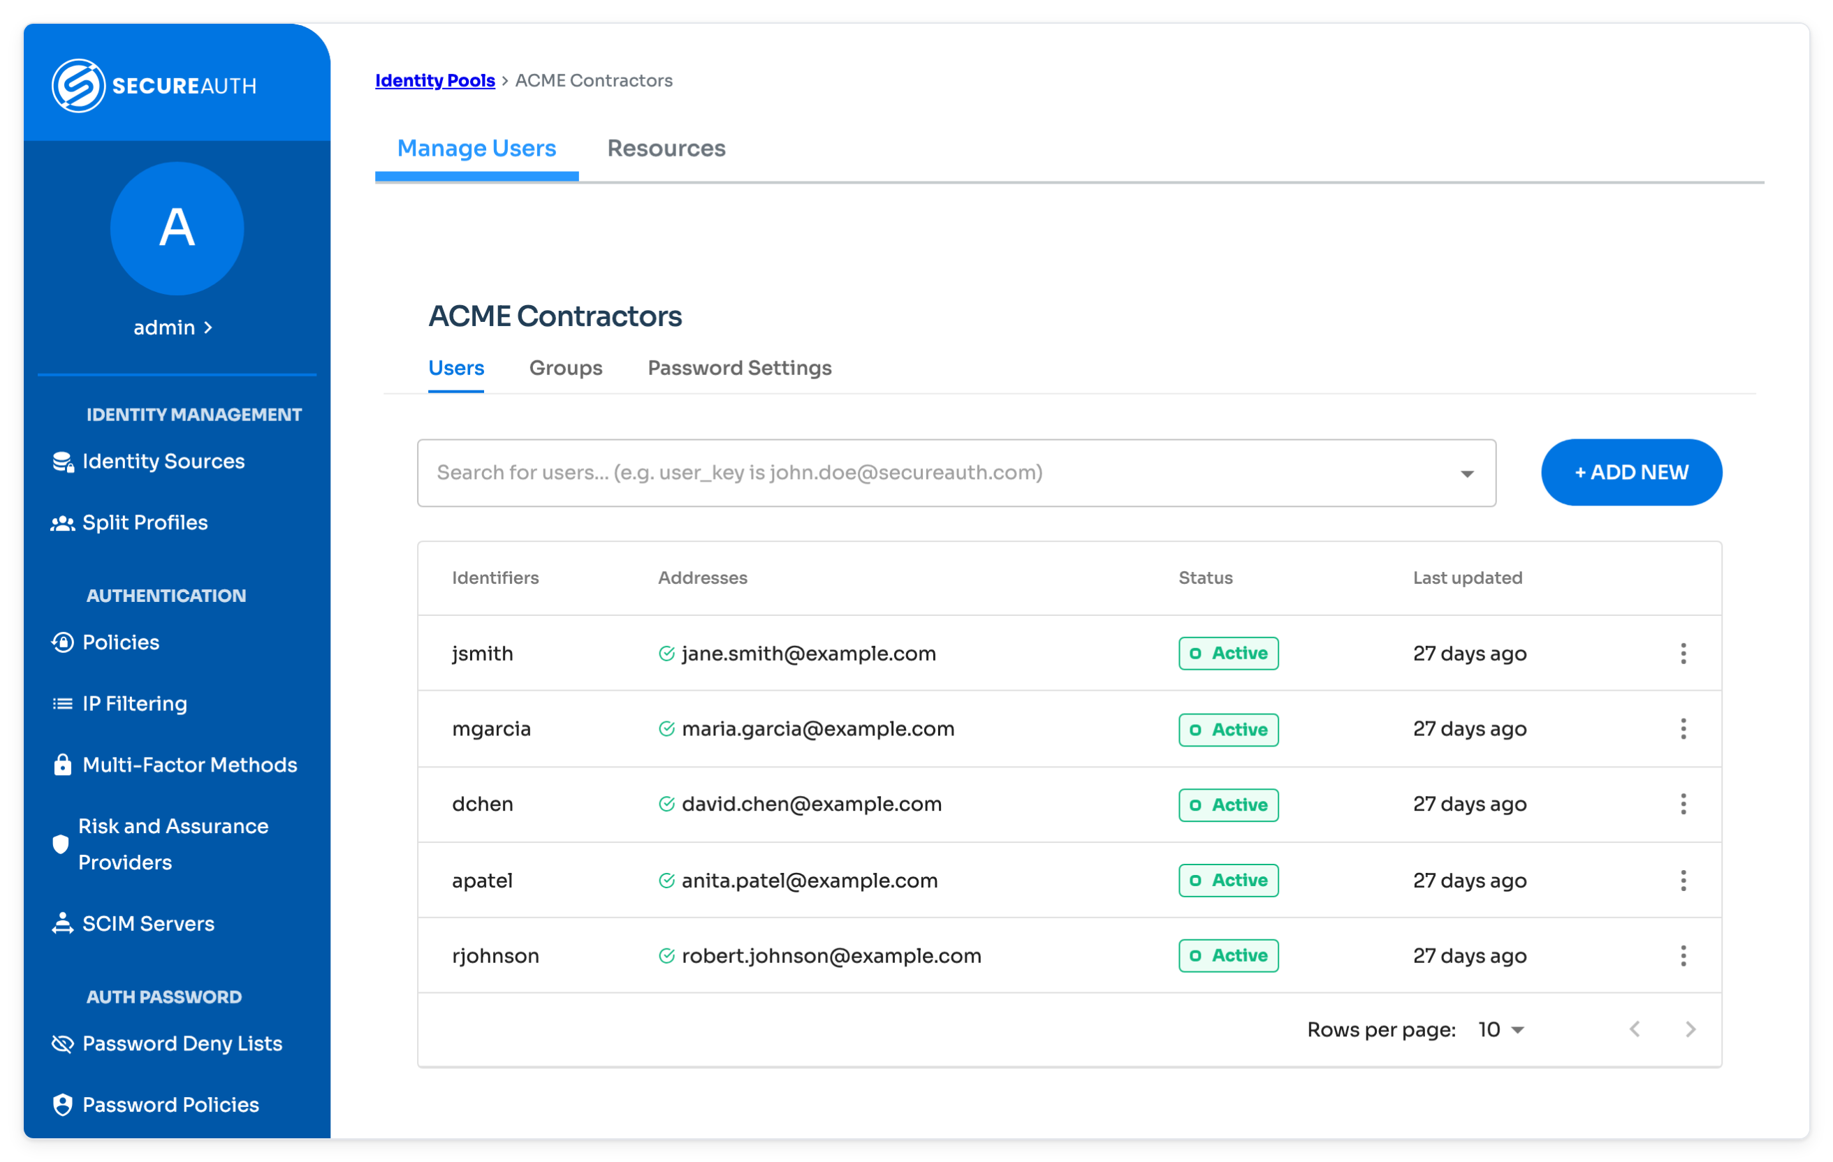Click the SecureAuth logo icon
The width and height of the screenshot is (1833, 1162).
(78, 85)
